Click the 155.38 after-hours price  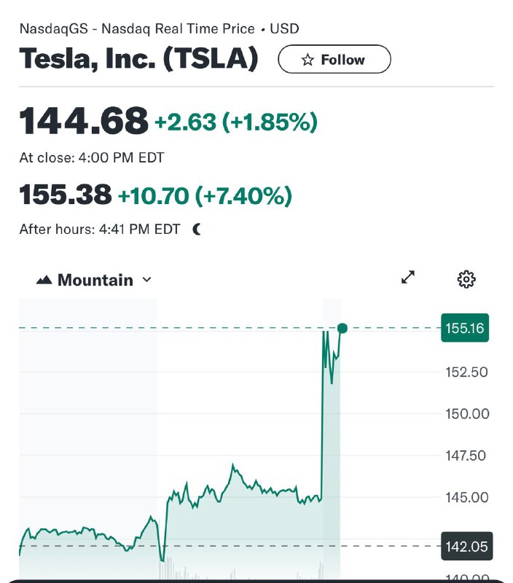(x=66, y=195)
